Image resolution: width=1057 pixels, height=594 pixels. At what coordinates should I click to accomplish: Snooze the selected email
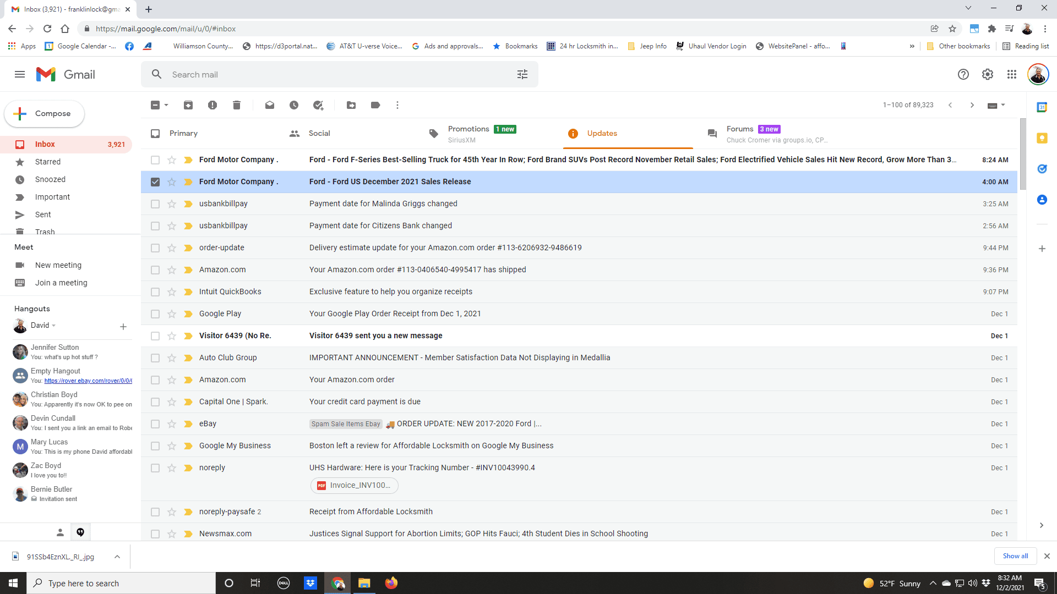(294, 105)
